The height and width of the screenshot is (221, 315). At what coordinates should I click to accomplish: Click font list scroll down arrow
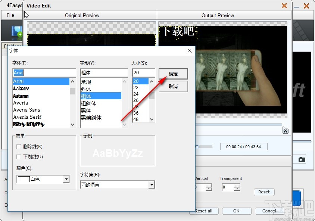click(x=72, y=125)
